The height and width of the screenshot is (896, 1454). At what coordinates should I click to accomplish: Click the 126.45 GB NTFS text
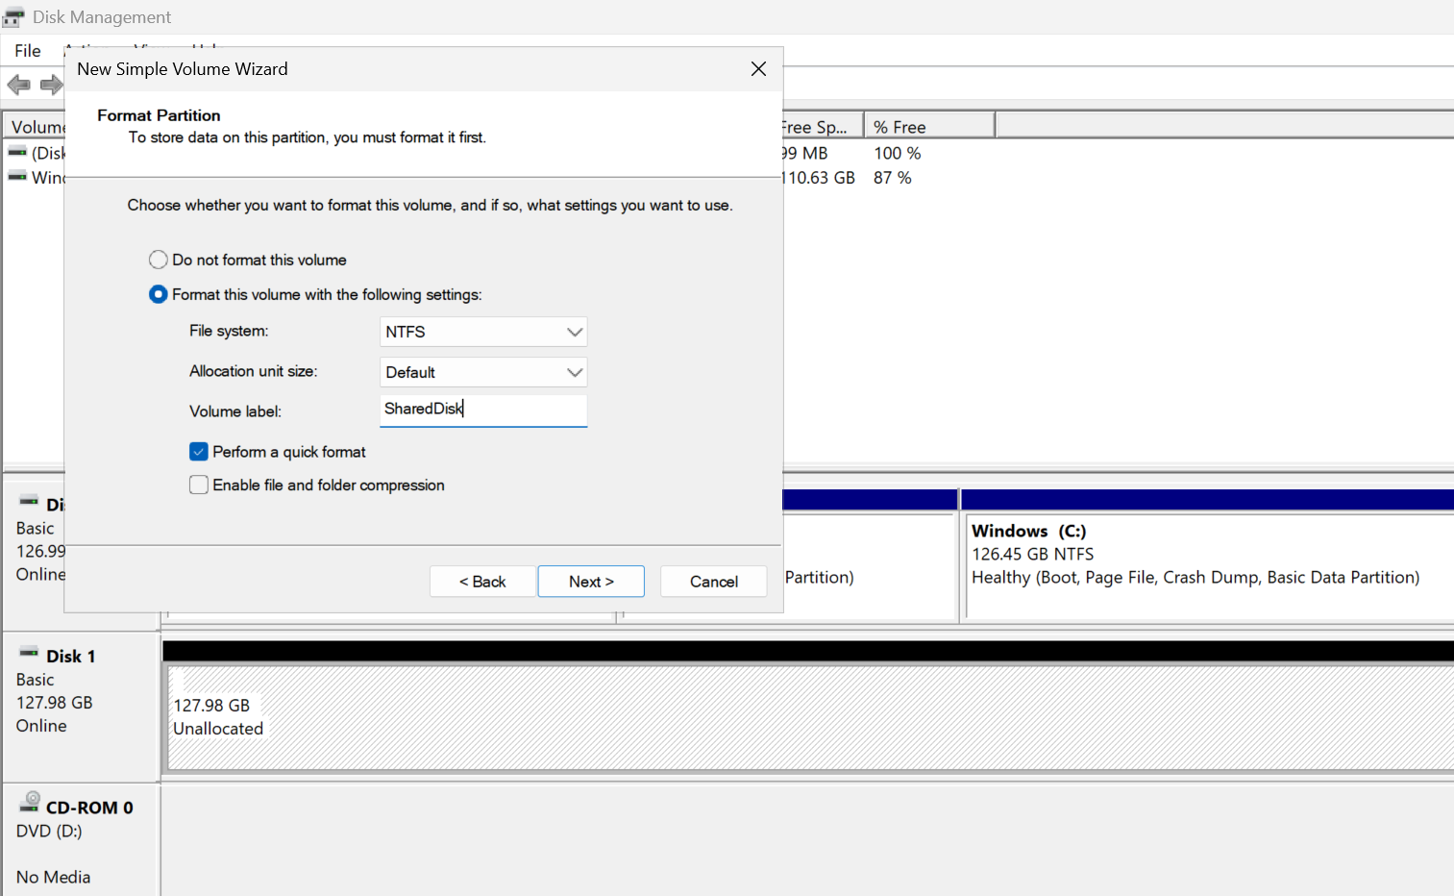pyautogui.click(x=1032, y=555)
